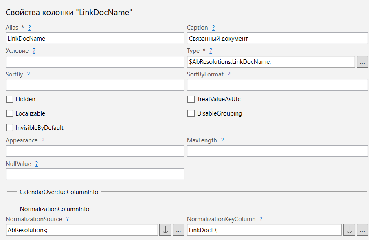The height and width of the screenshot is (240, 369).
Task: Focus the MaxLength input field
Action: [x=277, y=151]
